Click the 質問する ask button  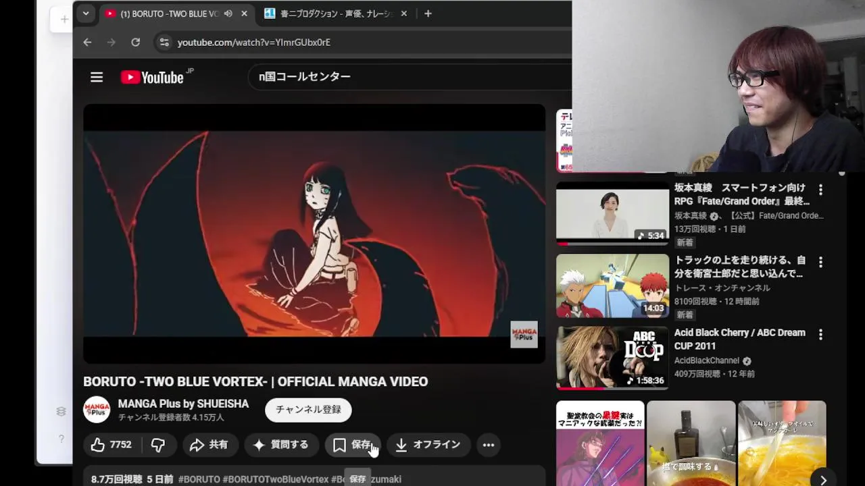[281, 445]
